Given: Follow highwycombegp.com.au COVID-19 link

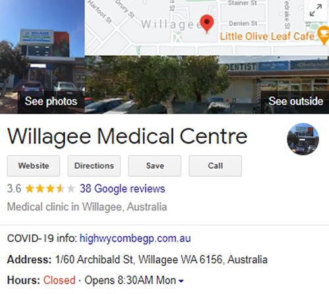Looking at the screenshot, I should (135, 238).
